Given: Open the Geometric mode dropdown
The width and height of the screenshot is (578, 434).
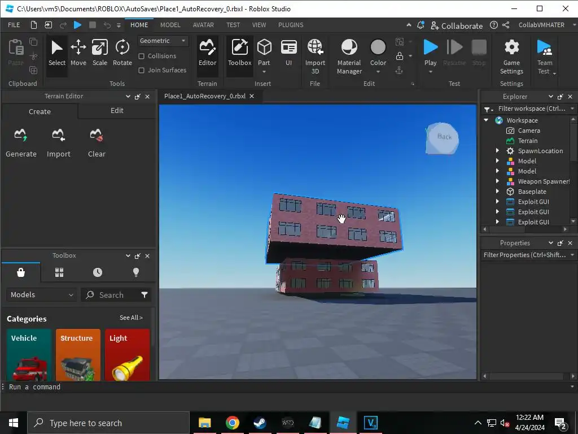Looking at the screenshot, I should 163,41.
